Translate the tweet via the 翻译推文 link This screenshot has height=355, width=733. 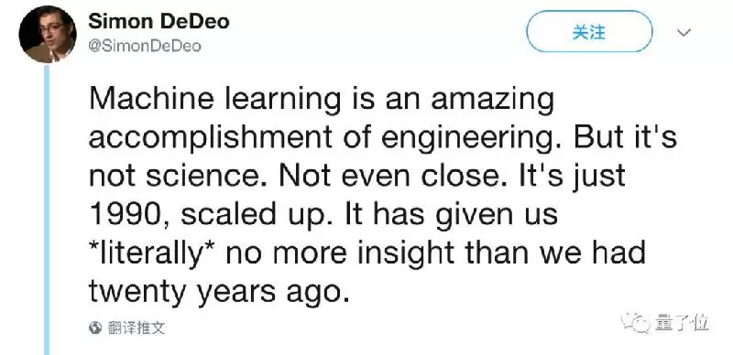click(136, 328)
